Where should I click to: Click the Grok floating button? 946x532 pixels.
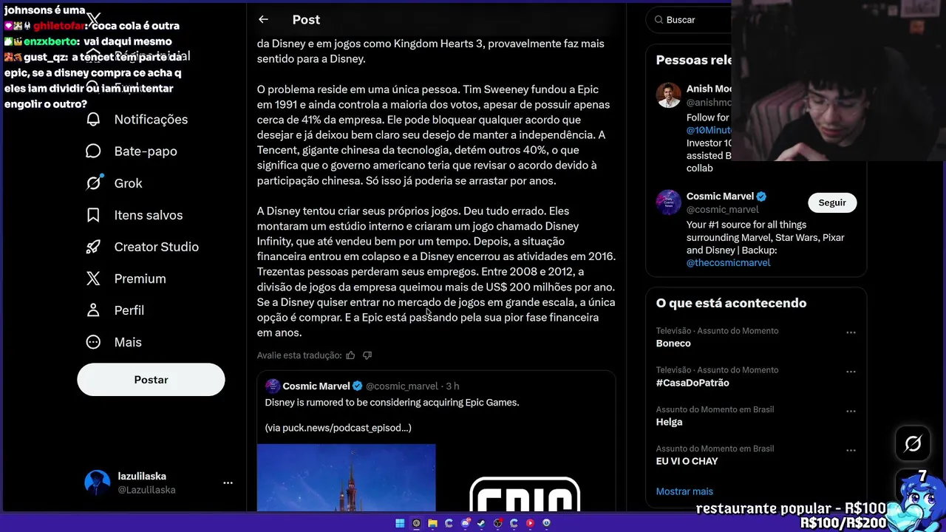(x=913, y=443)
